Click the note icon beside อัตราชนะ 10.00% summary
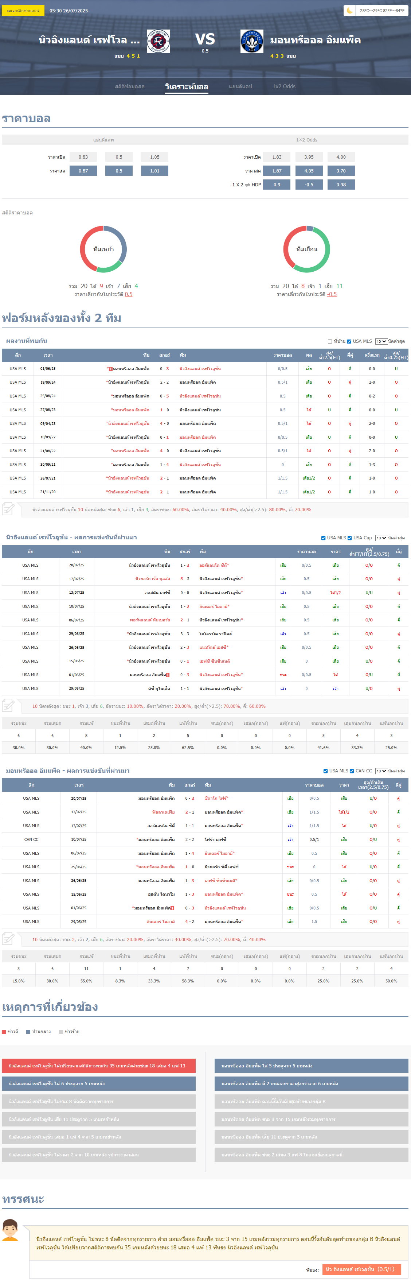This screenshot has height=1280, width=411. click(x=8, y=705)
